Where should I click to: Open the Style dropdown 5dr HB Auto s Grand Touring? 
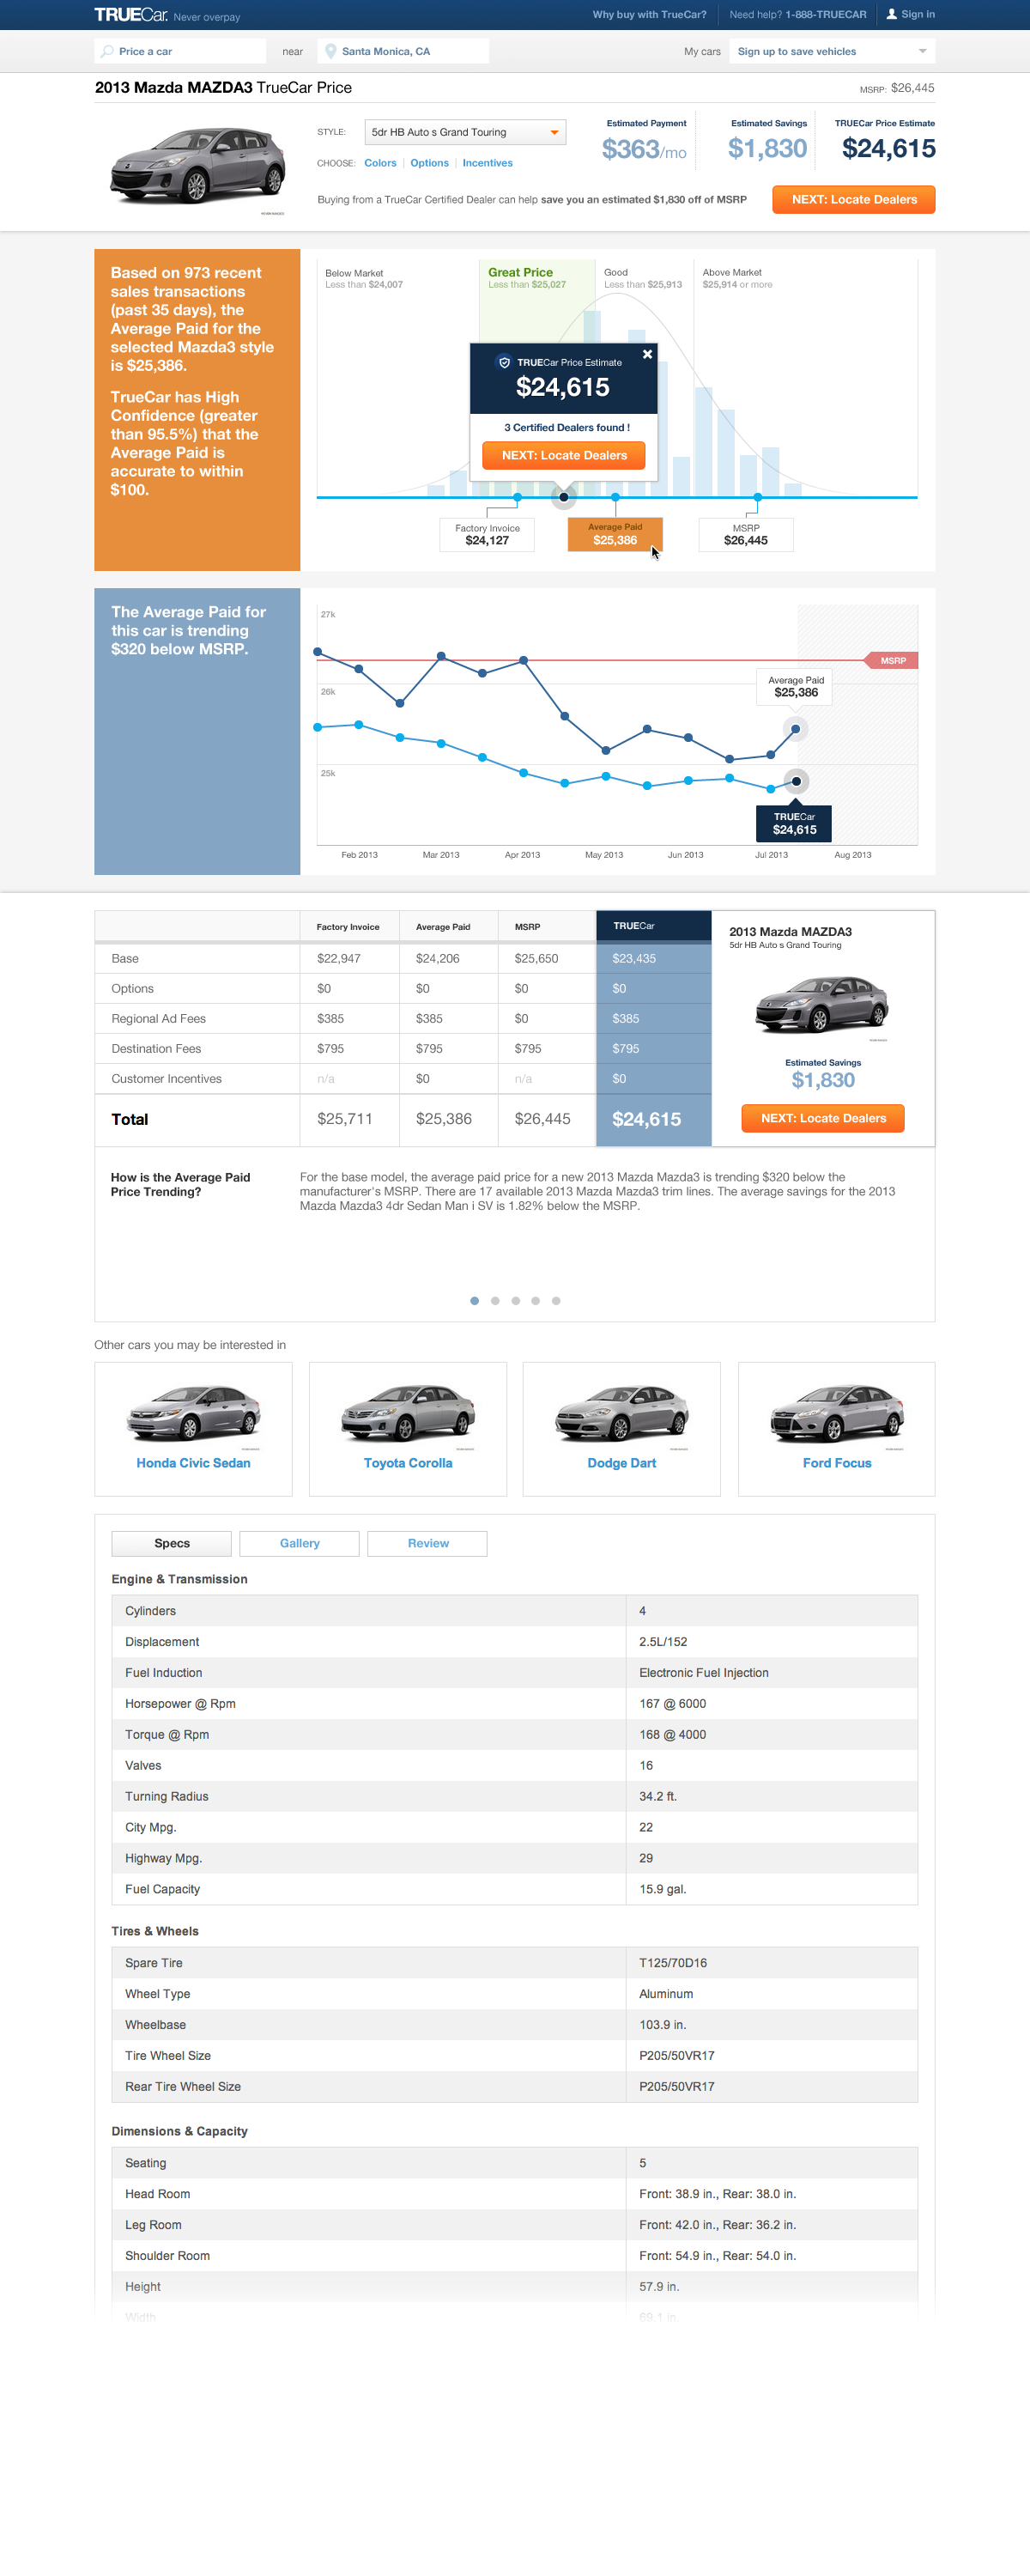[x=465, y=132]
